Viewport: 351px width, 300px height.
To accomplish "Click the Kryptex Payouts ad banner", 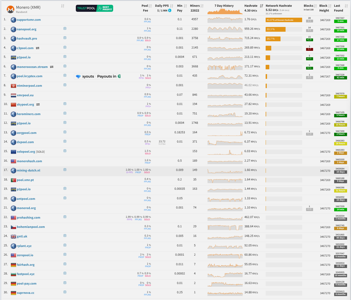I will pyautogui.click(x=97, y=76).
